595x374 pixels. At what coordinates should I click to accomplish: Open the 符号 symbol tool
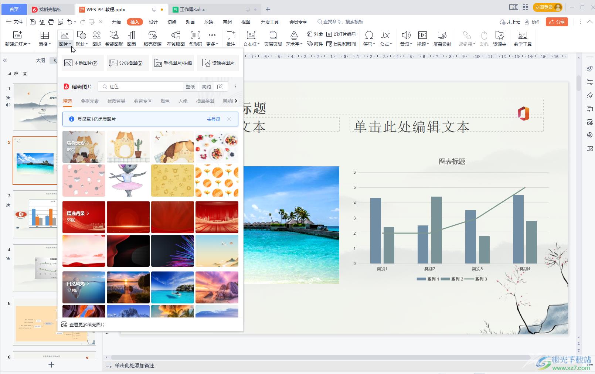(369, 38)
